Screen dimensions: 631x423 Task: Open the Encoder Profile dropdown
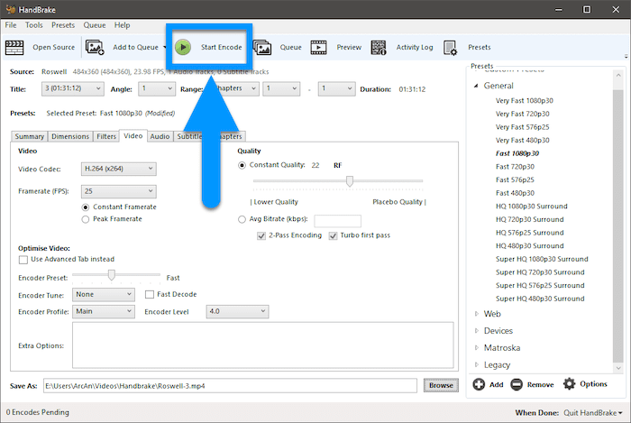(x=104, y=311)
